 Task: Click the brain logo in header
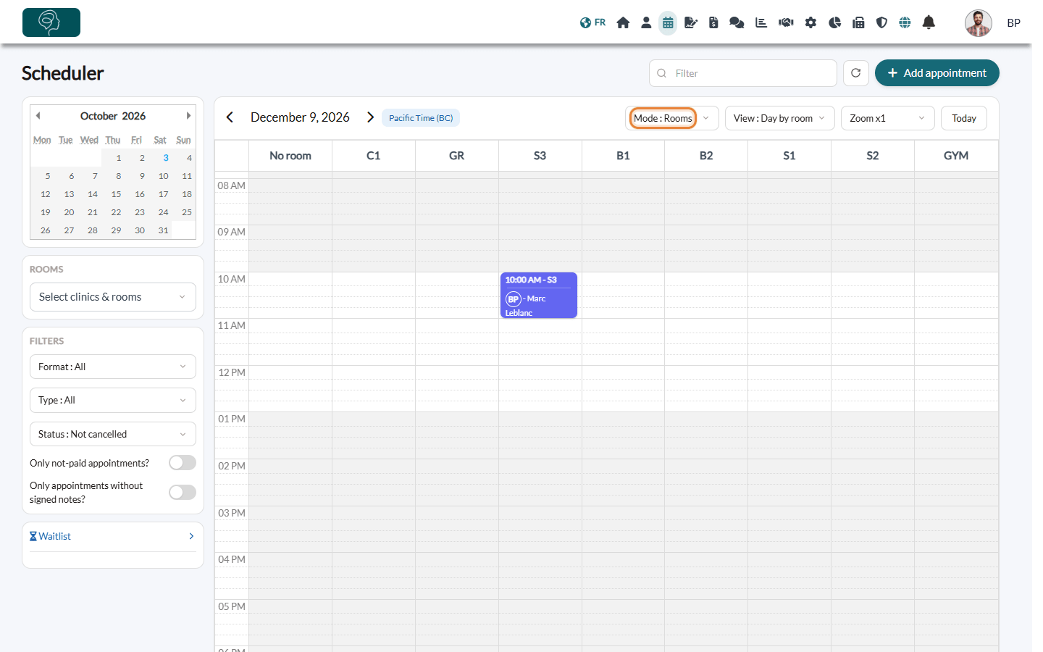[x=51, y=22]
